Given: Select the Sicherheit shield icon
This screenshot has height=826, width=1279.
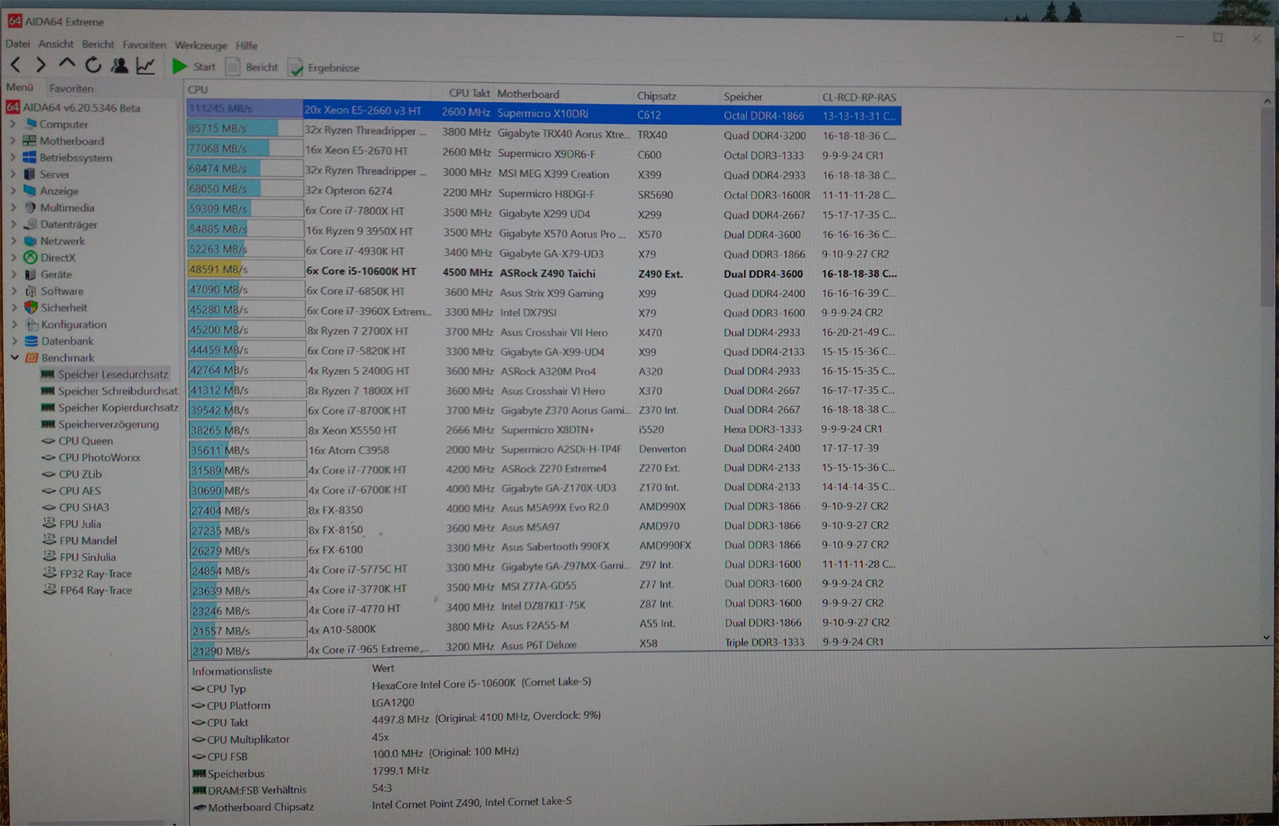Looking at the screenshot, I should pos(31,307).
